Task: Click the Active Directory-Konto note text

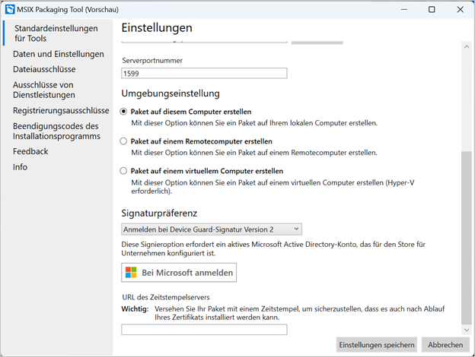Action: click(x=273, y=248)
